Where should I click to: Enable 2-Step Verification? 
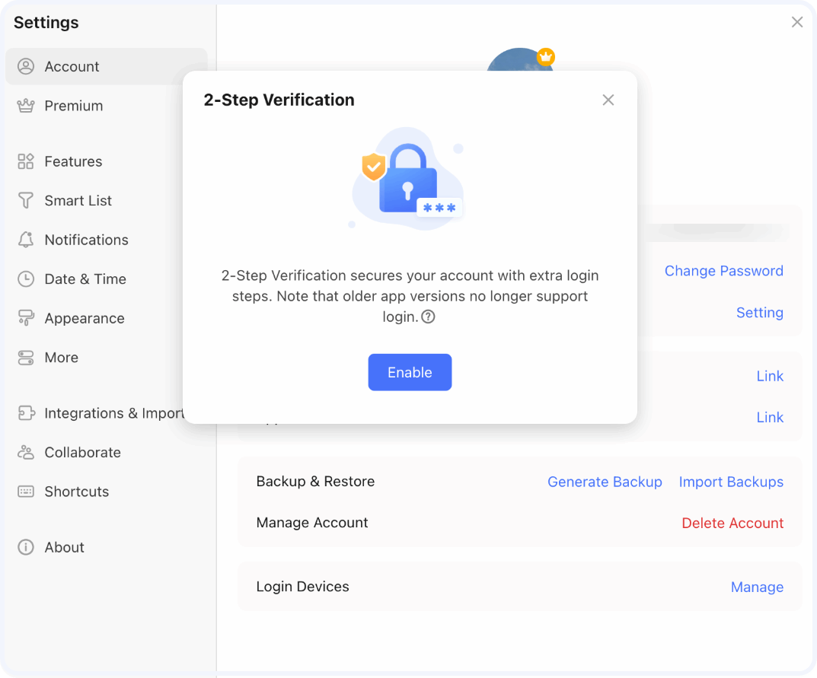(x=410, y=372)
